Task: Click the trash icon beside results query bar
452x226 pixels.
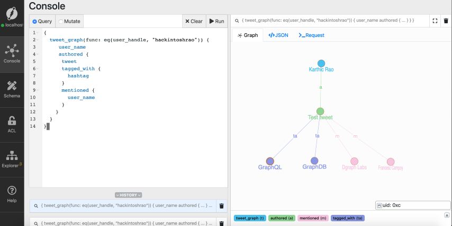Action: click(x=446, y=21)
